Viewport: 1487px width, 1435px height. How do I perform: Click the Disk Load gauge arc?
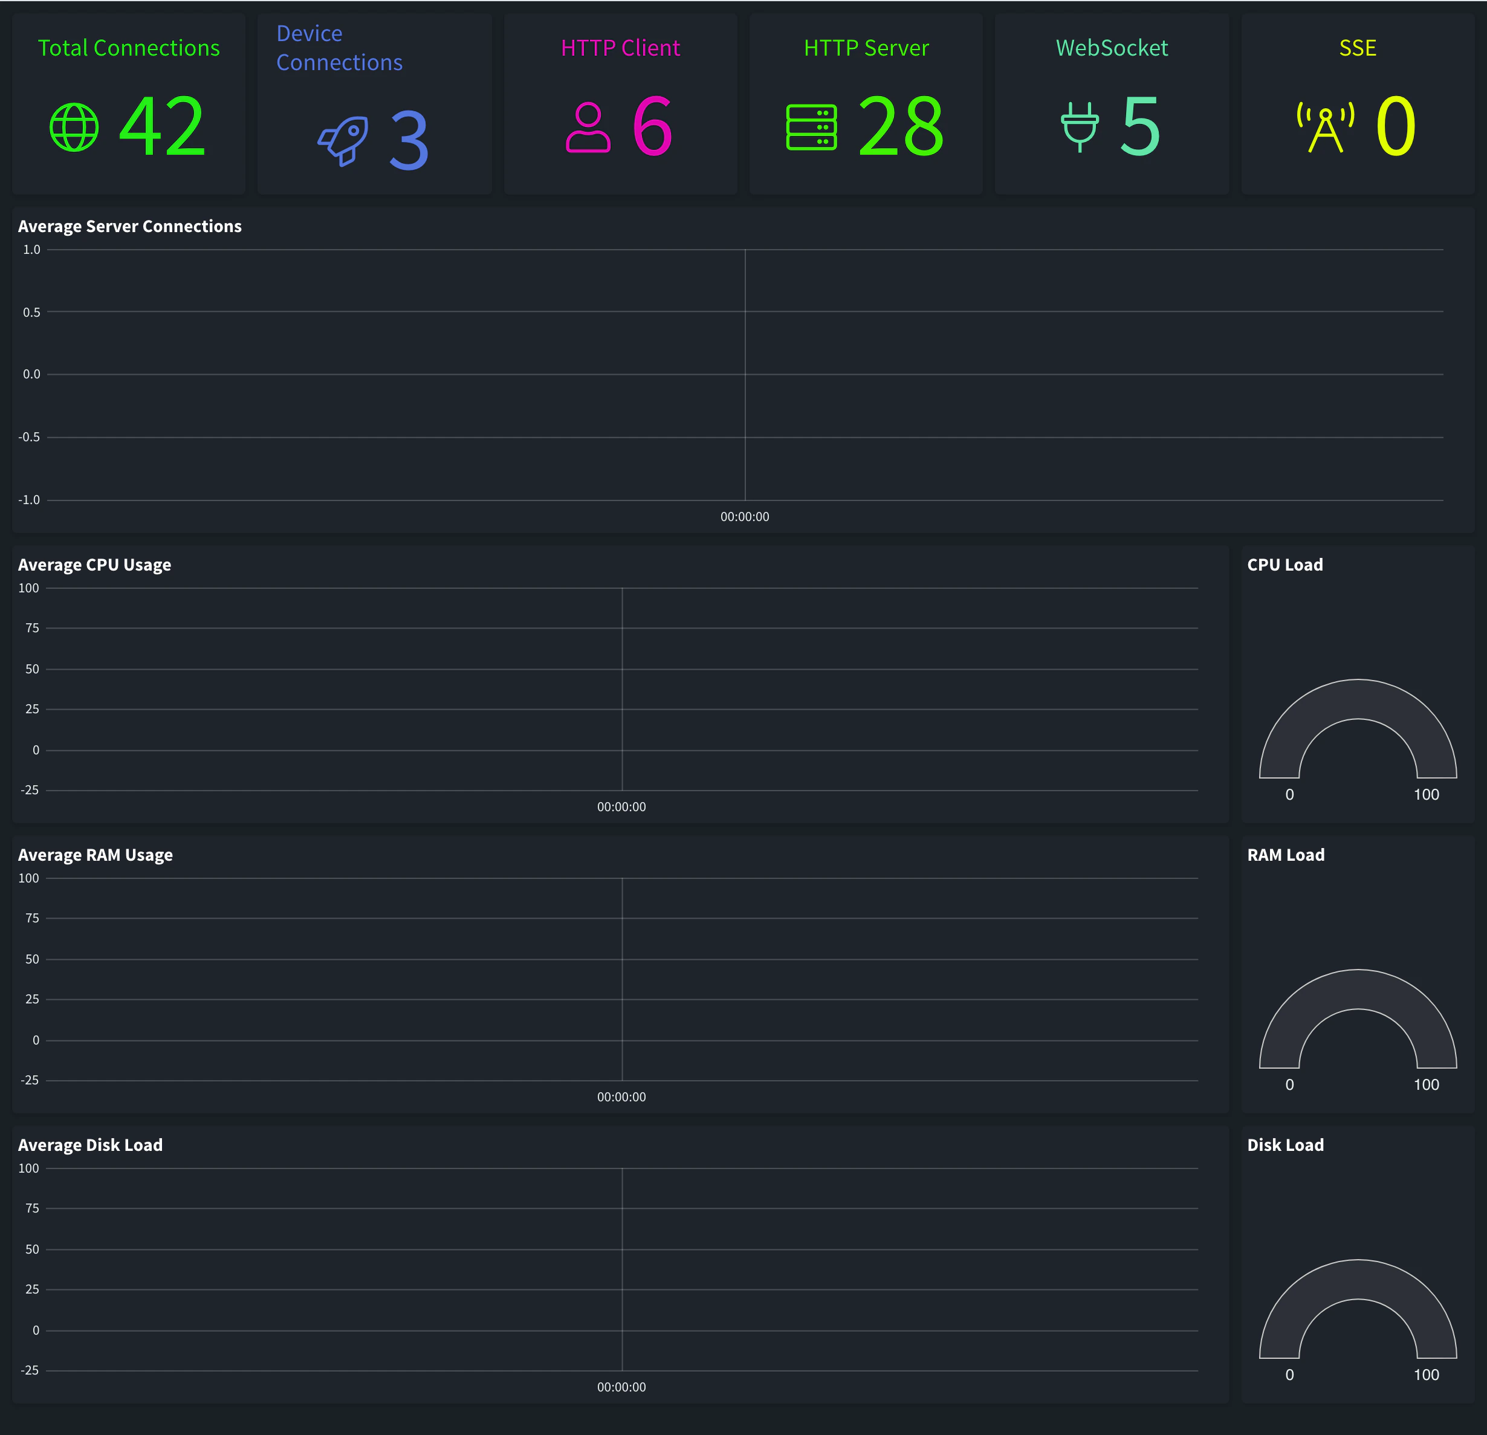click(1358, 1278)
